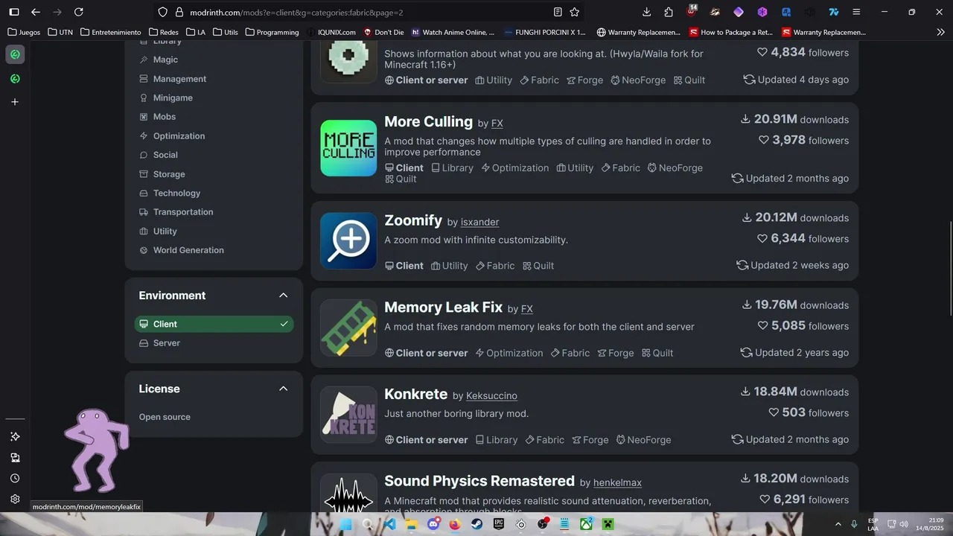This screenshot has height=536, width=953.
Task: Click the Minigame category icon
Action: point(144,98)
